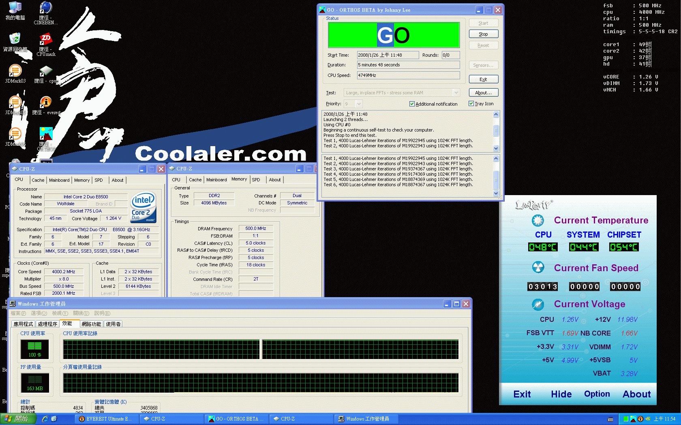Click the Stop button in ORTHOS
This screenshot has height=425, width=681.
[484, 34]
